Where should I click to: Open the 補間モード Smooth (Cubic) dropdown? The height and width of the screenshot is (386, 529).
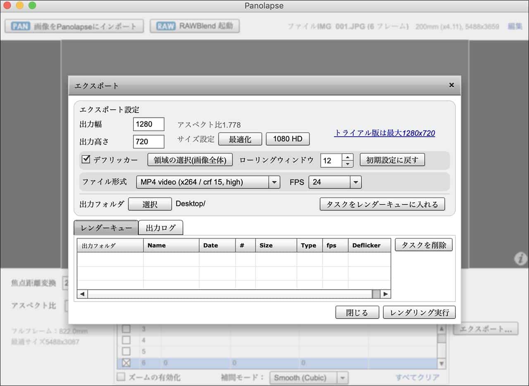click(x=309, y=378)
